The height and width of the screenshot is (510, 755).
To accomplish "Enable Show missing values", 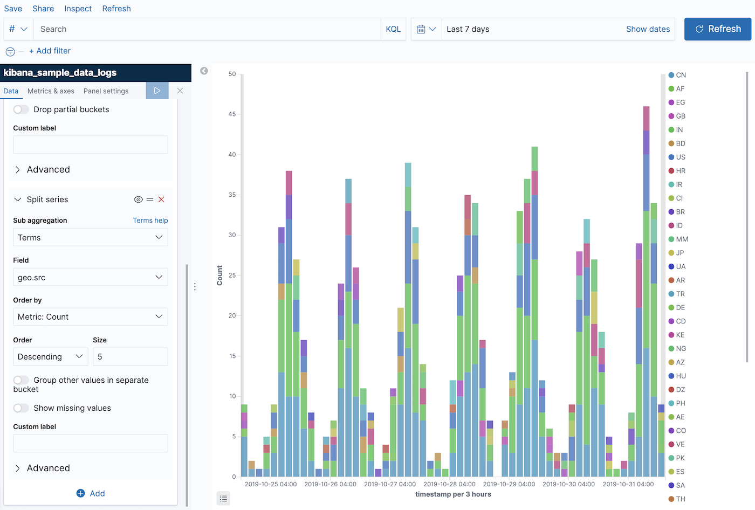I will coord(21,408).
